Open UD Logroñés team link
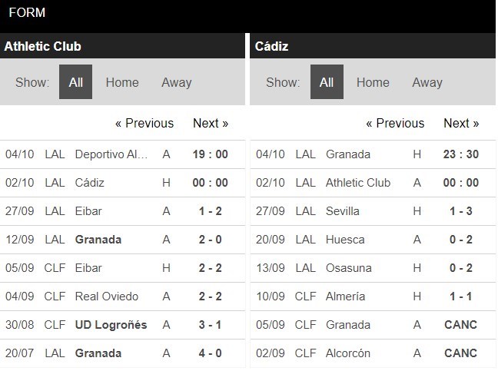 click(x=111, y=325)
